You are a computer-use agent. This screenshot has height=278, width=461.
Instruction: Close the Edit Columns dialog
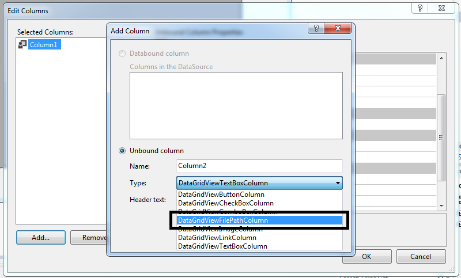click(x=441, y=8)
